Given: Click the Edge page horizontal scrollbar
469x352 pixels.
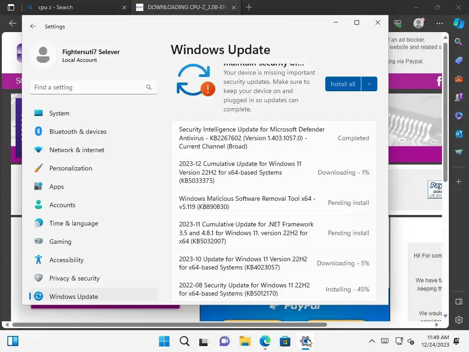Looking at the screenshot, I should point(169,324).
